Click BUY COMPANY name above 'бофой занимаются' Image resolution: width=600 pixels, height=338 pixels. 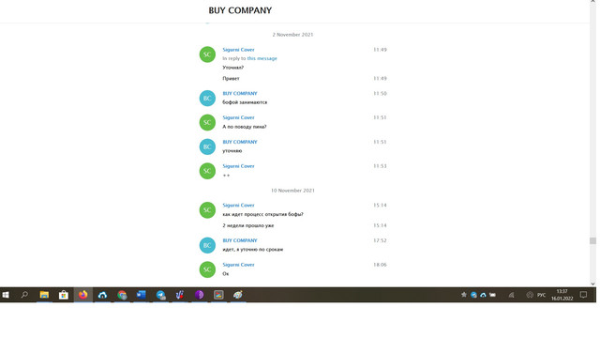click(x=240, y=93)
